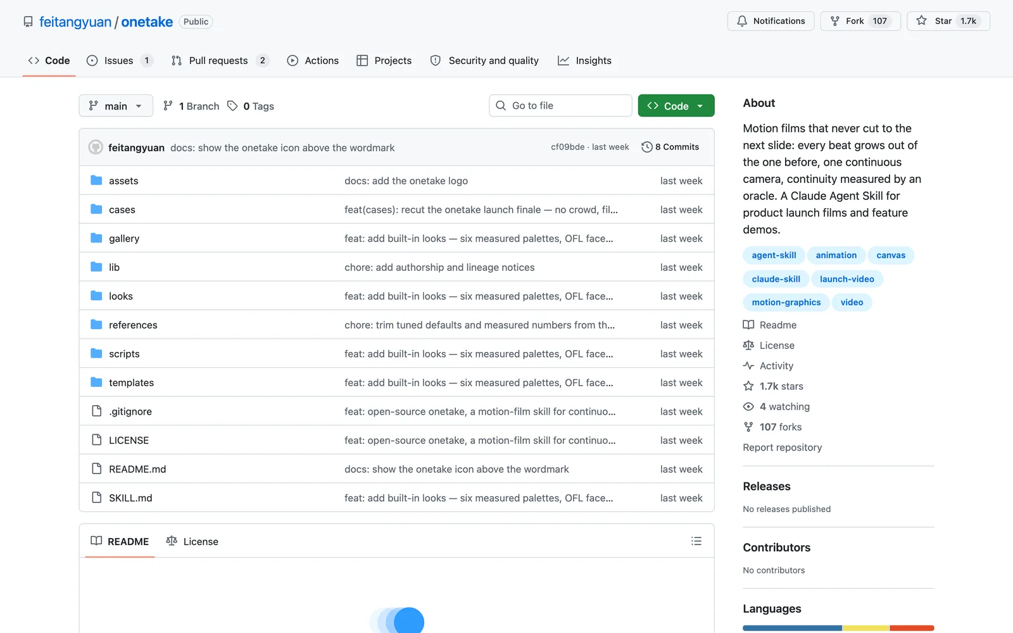Click the yellow segment of the Languages bar
1013x633 pixels.
[x=865, y=628]
